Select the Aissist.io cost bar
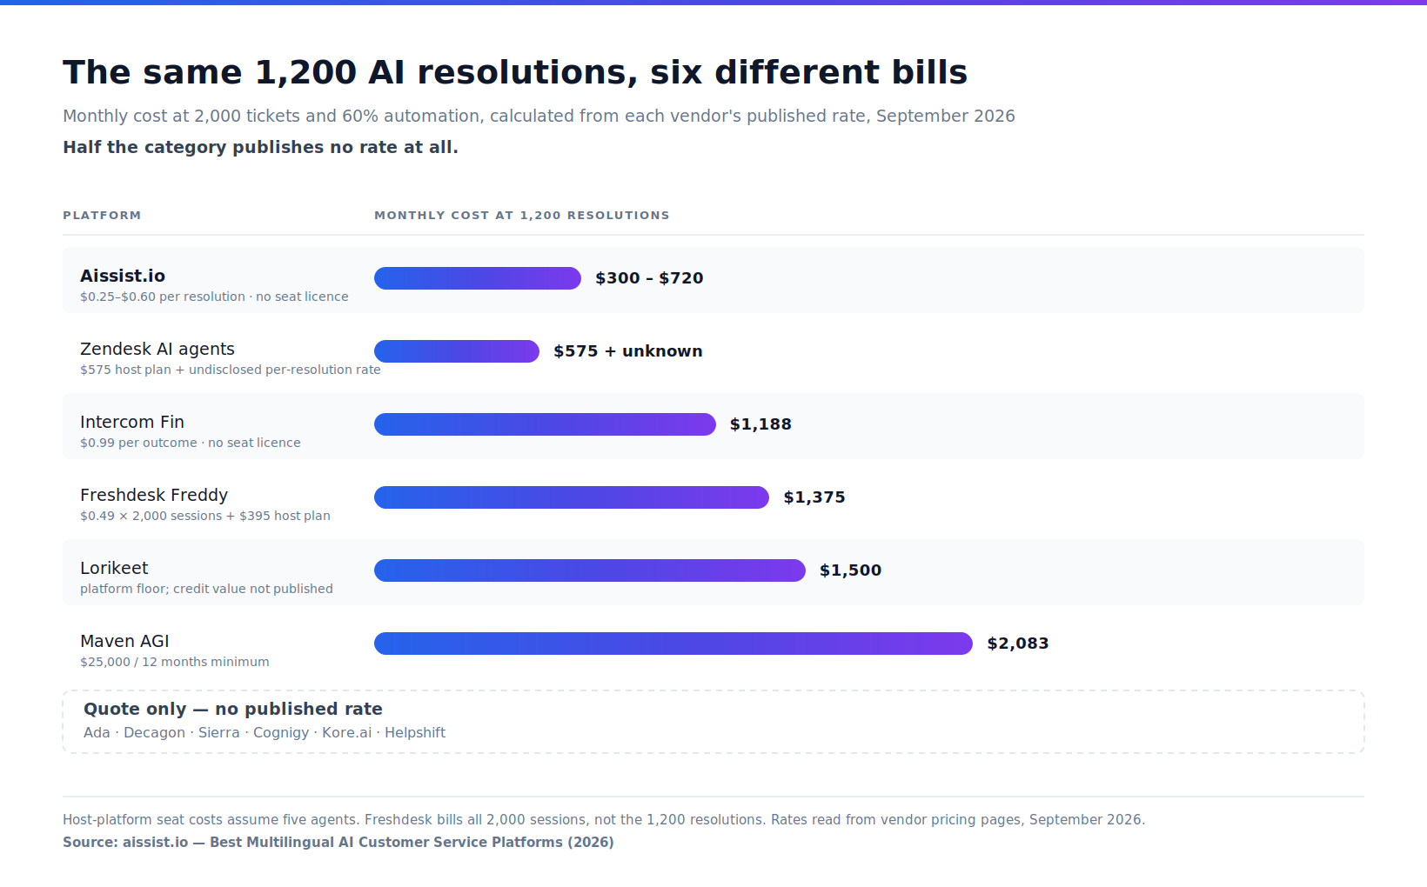 [x=478, y=278]
